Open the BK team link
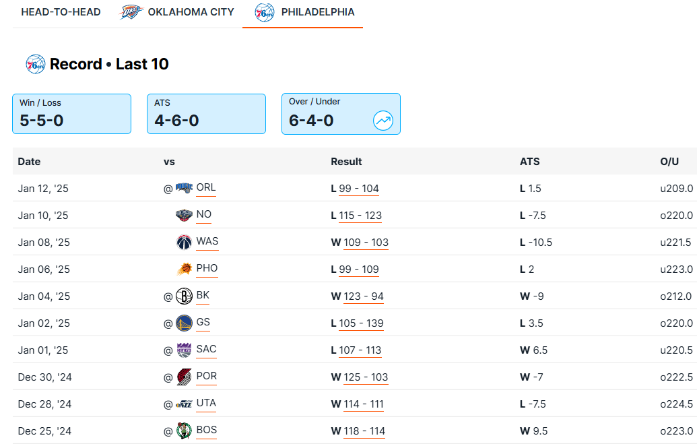Viewport: 697px width, 444px height. tap(203, 295)
